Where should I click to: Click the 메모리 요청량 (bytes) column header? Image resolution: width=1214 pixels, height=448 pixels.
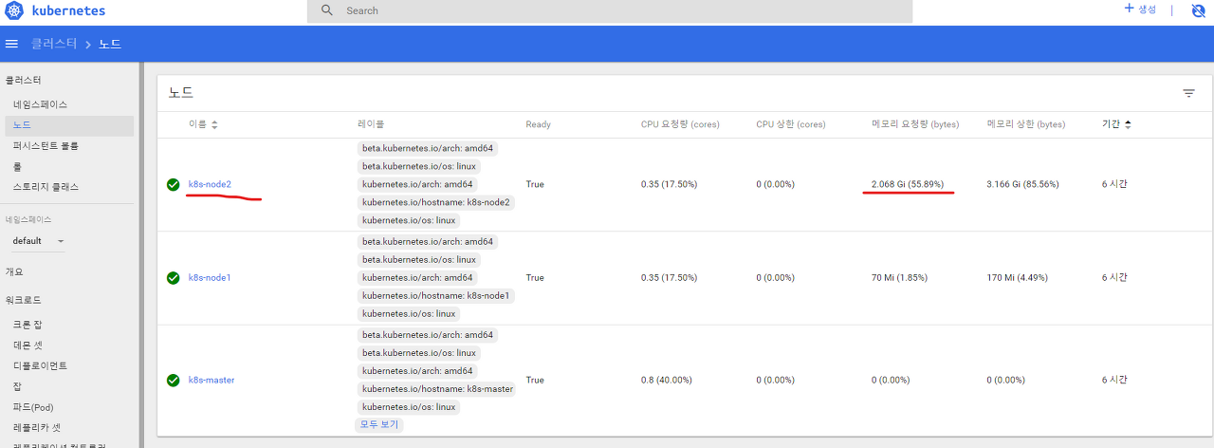click(914, 124)
